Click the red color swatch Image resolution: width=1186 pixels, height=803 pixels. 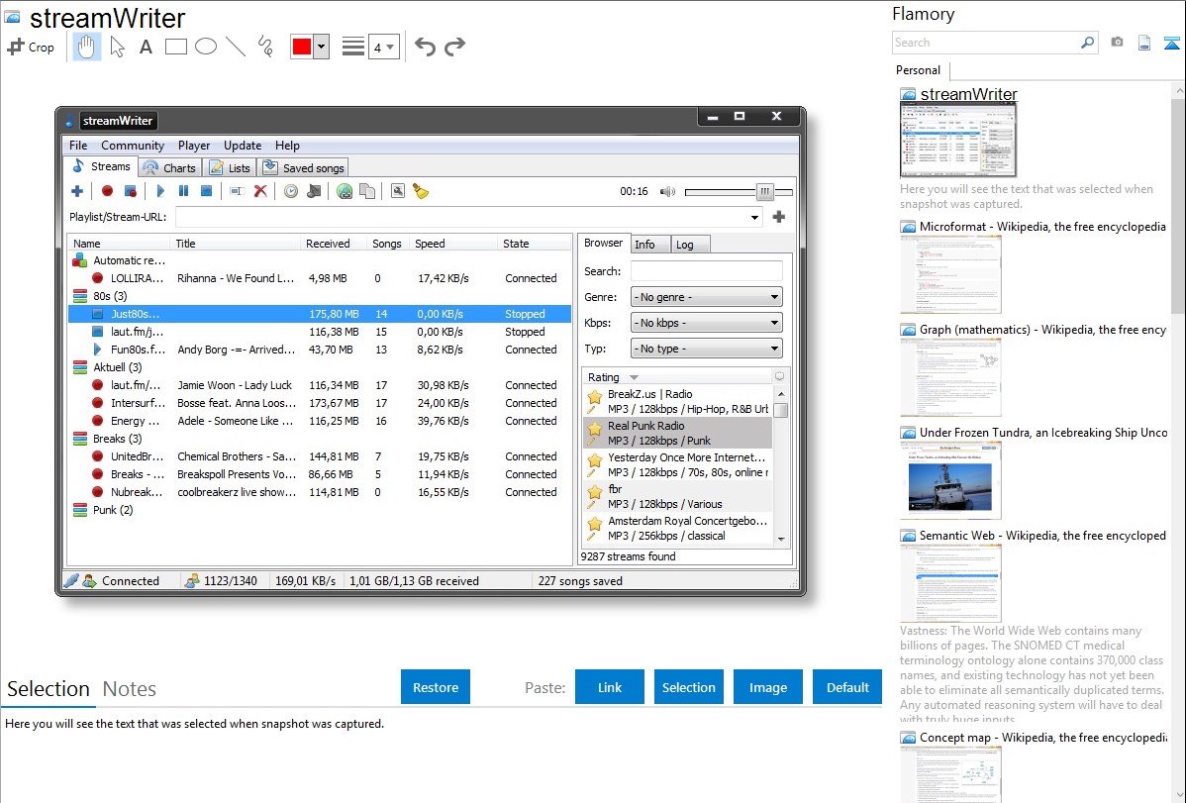302,47
